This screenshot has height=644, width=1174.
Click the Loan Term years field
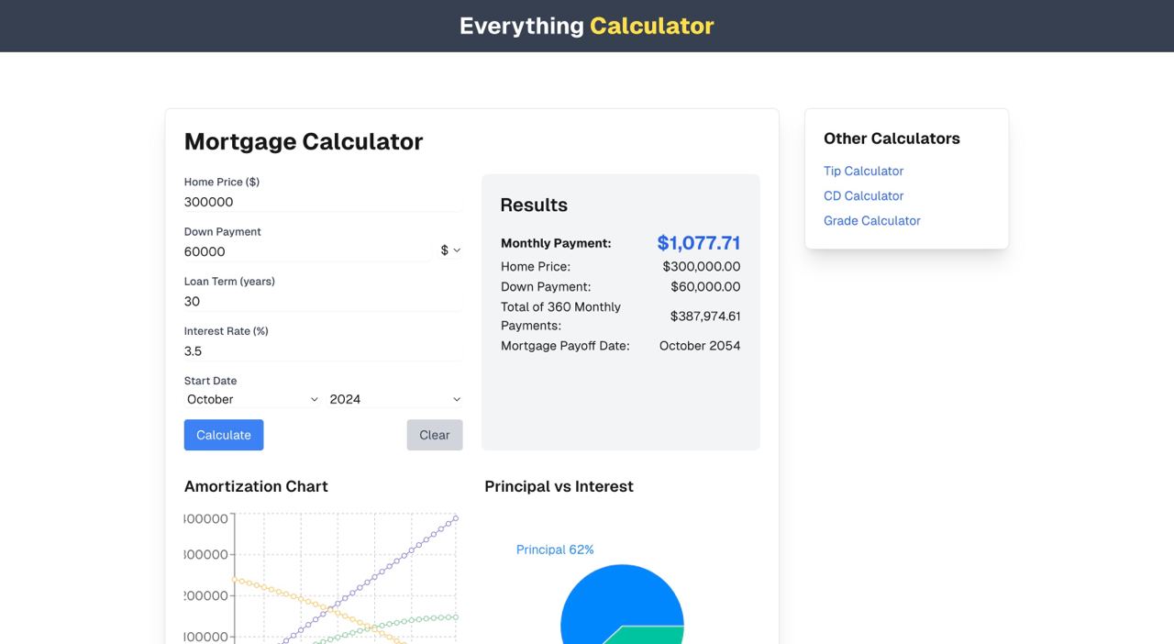point(322,301)
